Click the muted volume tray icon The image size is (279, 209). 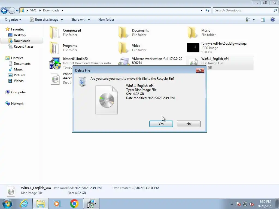[251, 204]
